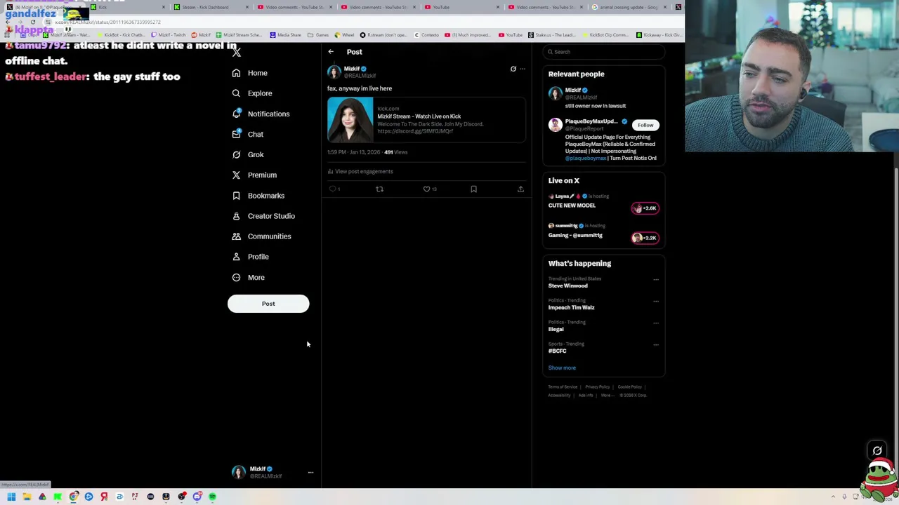The width and height of the screenshot is (899, 505).
Task: Click the share icon under the post
Action: (520, 189)
